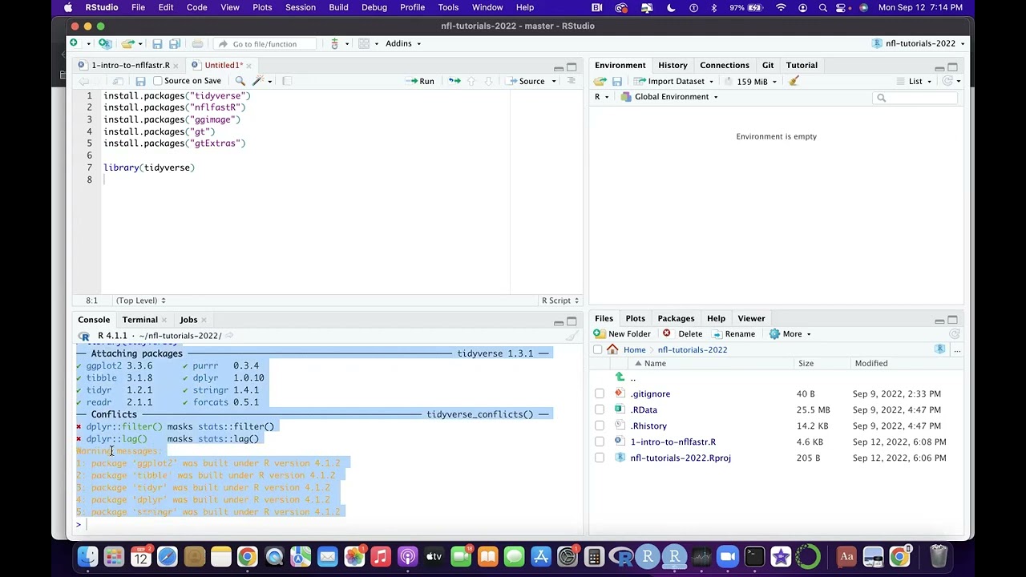The image size is (1026, 577).
Task: Open the version control (Git) toolbar menu
Action: (337, 43)
